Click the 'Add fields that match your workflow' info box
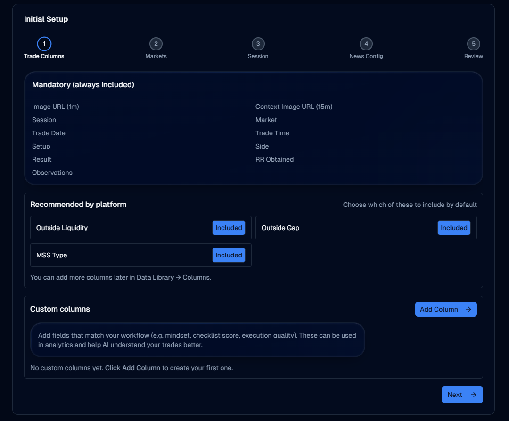Viewport: 509px width, 421px height. pos(197,340)
